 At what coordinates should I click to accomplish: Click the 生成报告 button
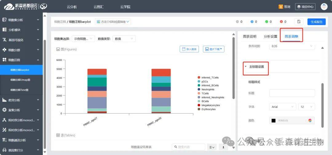(316, 22)
